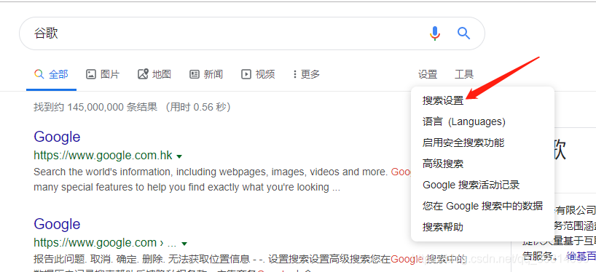Switch to the 新闻 news tab

click(206, 74)
